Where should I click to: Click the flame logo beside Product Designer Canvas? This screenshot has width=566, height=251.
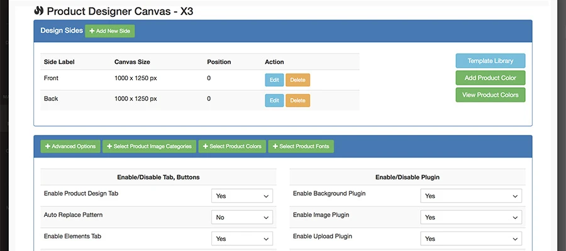39,11
